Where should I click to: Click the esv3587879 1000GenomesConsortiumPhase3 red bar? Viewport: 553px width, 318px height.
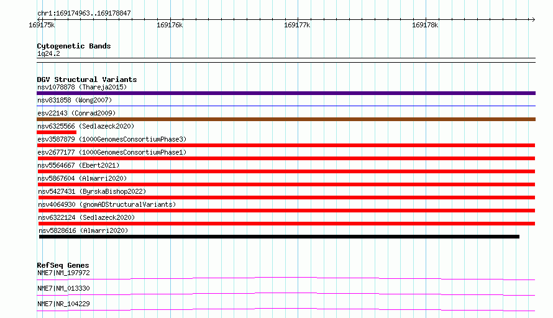click(286, 145)
